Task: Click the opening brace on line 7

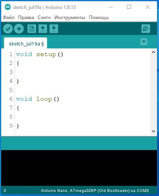Action: (x=18, y=108)
